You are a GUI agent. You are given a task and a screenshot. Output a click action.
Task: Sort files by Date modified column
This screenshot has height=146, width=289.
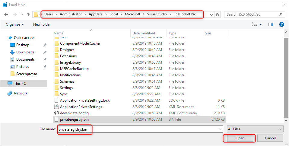tap(144, 33)
